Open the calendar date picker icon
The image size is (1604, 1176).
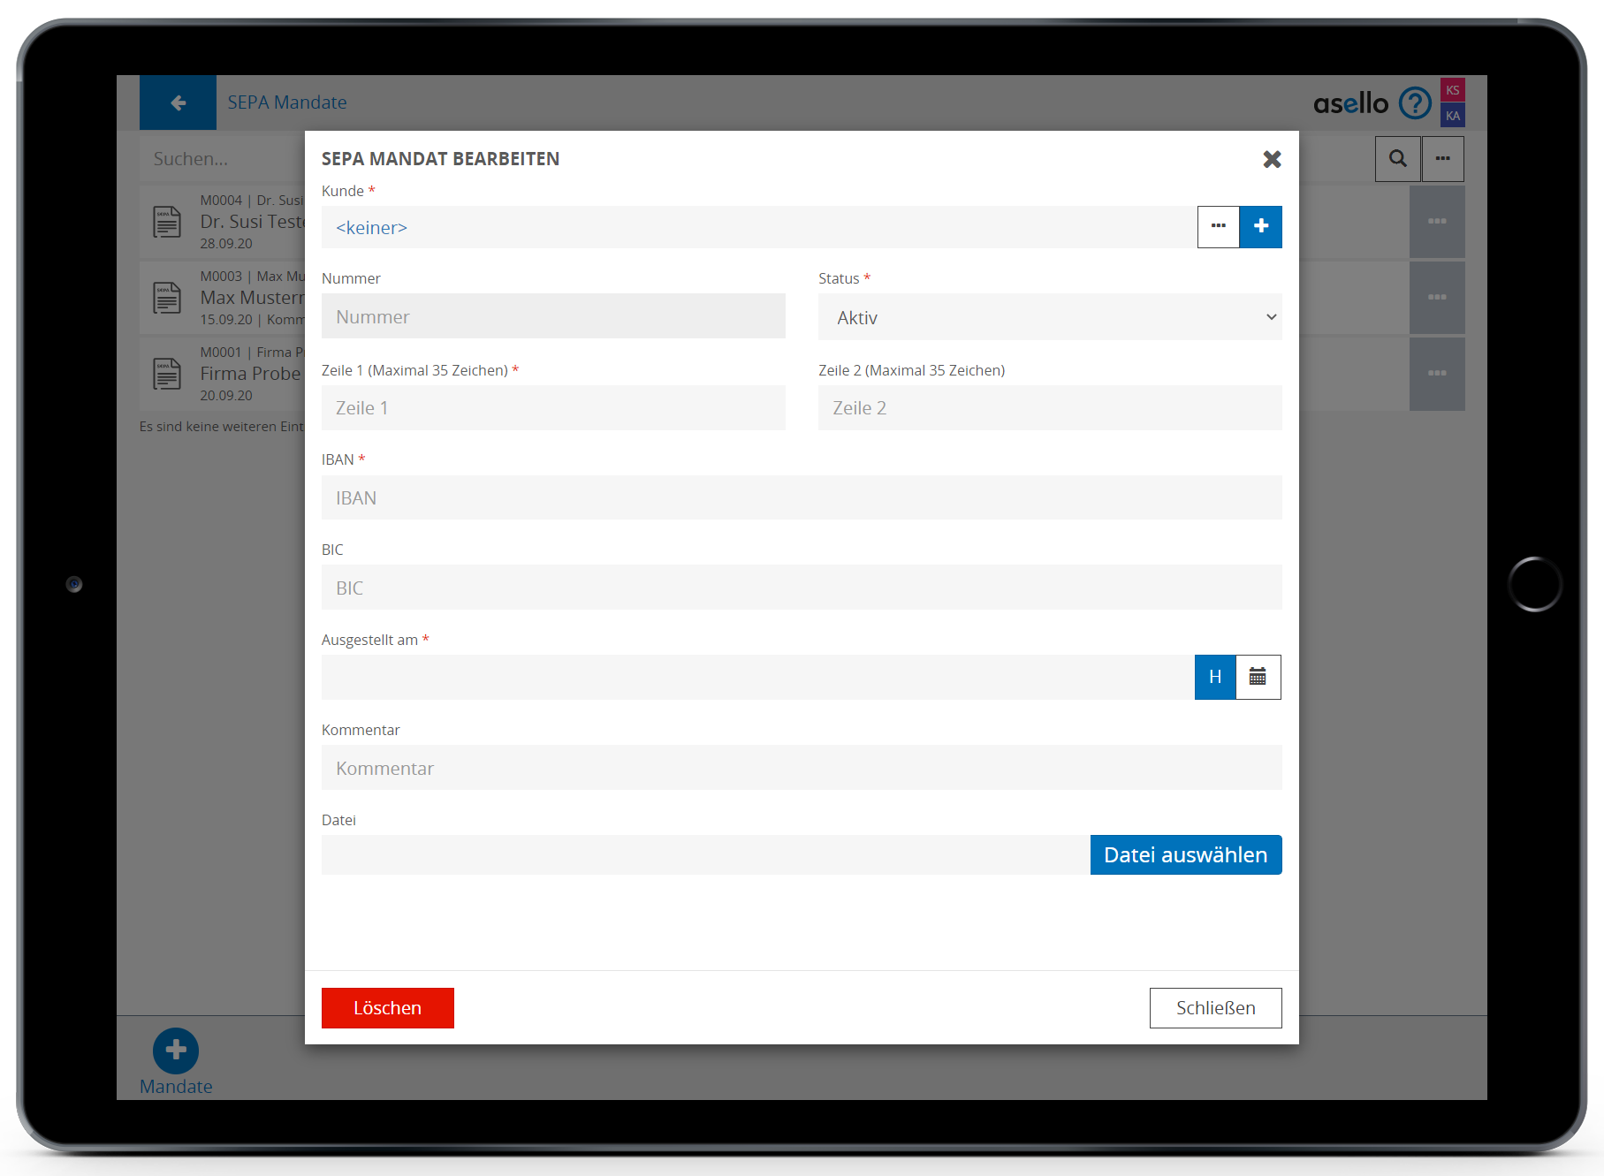(1258, 677)
